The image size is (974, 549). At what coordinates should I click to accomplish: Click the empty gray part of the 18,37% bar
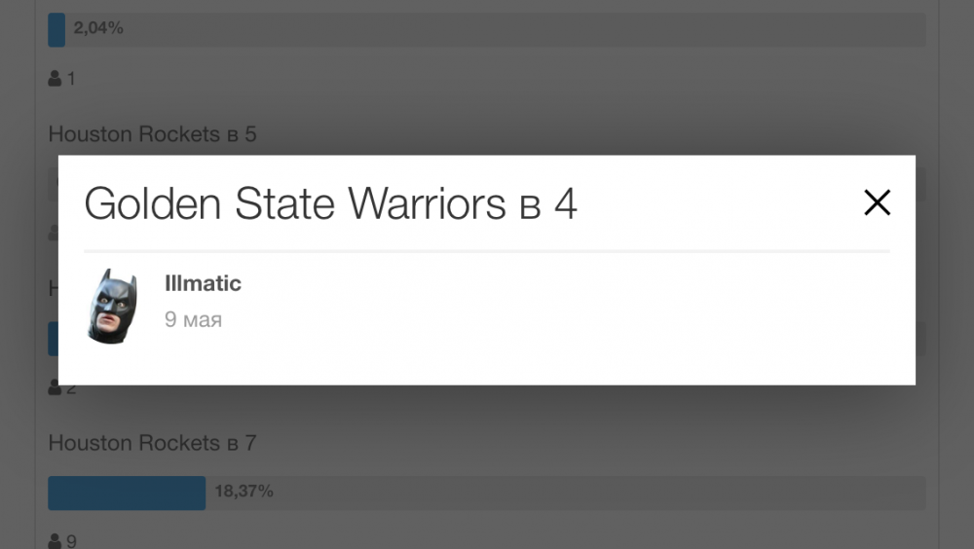(x=584, y=493)
